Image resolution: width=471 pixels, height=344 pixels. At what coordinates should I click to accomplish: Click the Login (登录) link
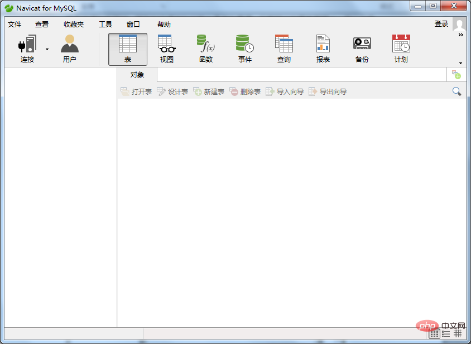[441, 24]
